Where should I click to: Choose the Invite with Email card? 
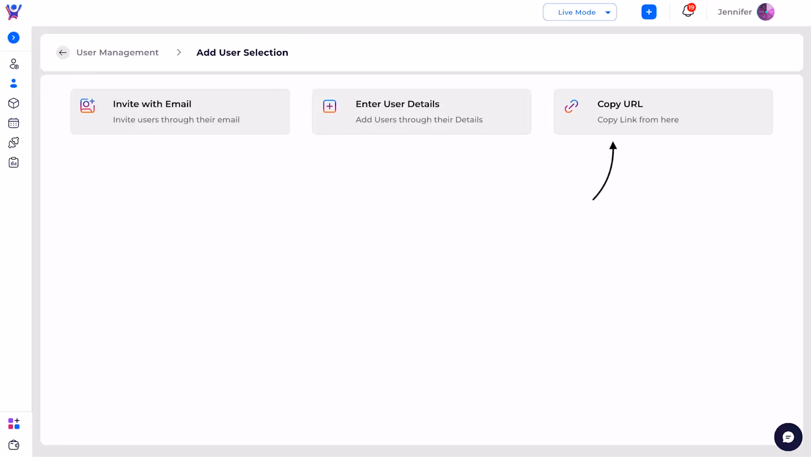coord(180,112)
